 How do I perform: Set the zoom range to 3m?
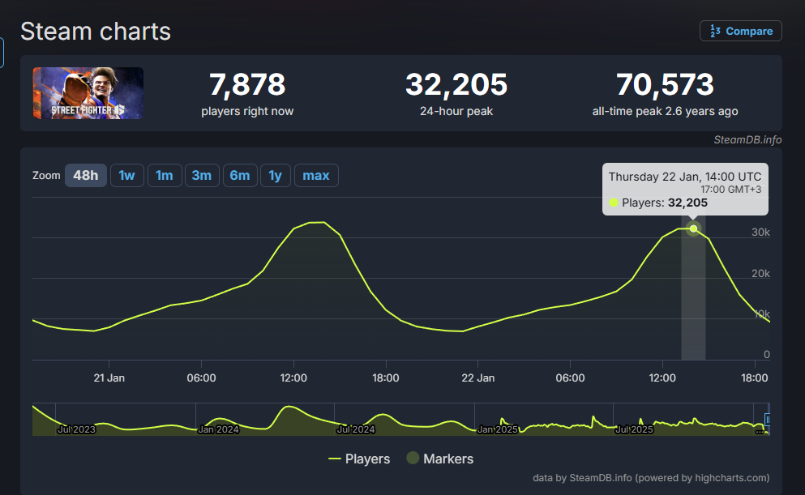click(202, 176)
